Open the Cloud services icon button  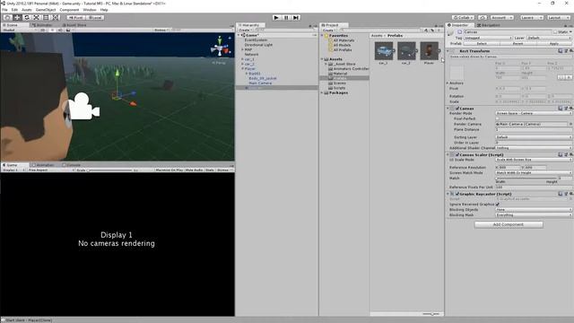point(483,17)
